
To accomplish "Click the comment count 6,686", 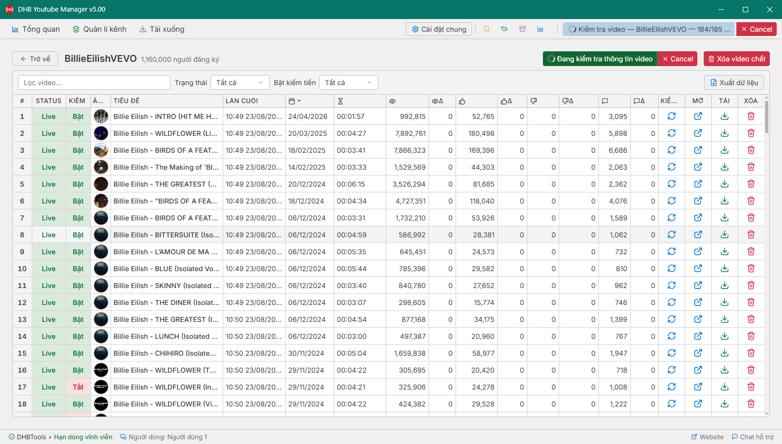I will pyautogui.click(x=617, y=150).
